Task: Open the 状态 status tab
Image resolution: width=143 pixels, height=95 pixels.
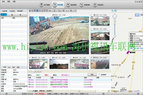Action: 5,67
